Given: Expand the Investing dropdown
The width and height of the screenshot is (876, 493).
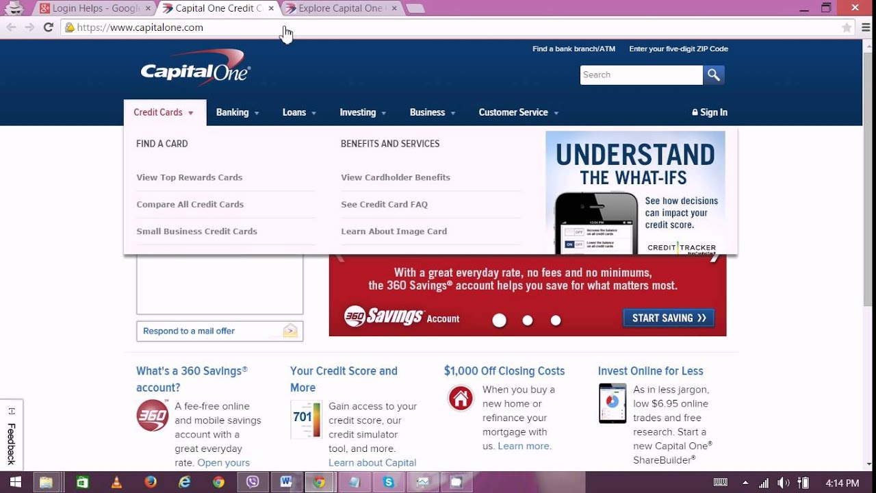Looking at the screenshot, I should (x=363, y=112).
